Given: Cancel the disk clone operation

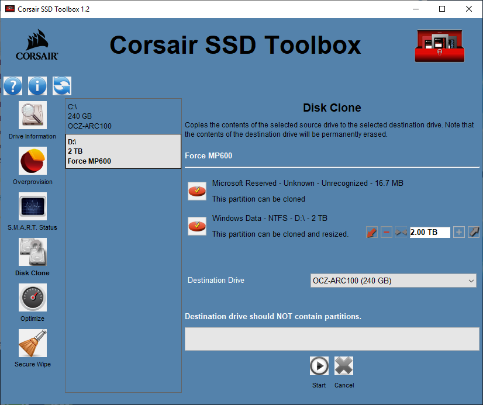Looking at the screenshot, I should (344, 366).
